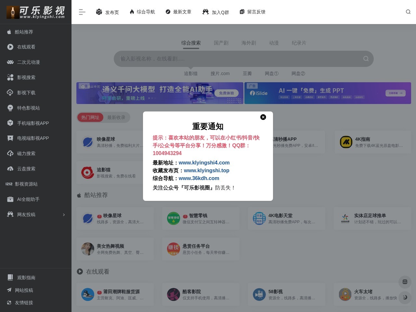Screen dimensions: 416x312
Task: Switch to 热门网址 tab
Action: (x=90, y=117)
